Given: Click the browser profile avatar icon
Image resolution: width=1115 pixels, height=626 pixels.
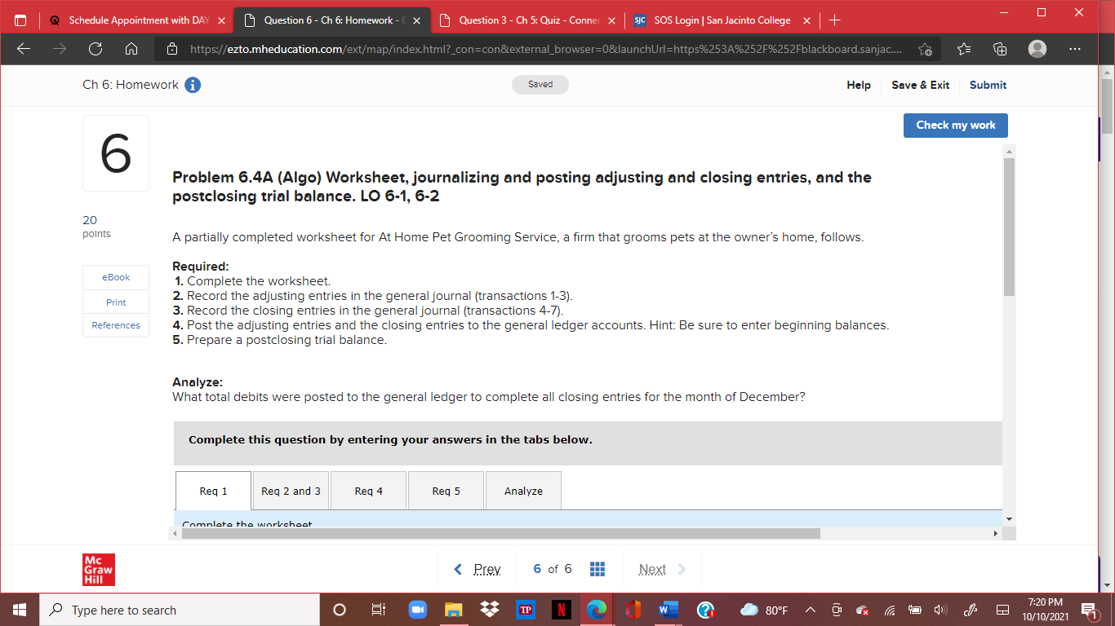Looking at the screenshot, I should pos(1037,49).
